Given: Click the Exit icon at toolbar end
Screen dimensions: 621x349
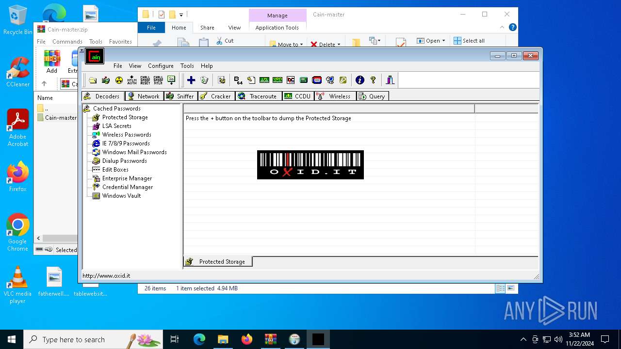Looking at the screenshot, I should click(x=390, y=80).
